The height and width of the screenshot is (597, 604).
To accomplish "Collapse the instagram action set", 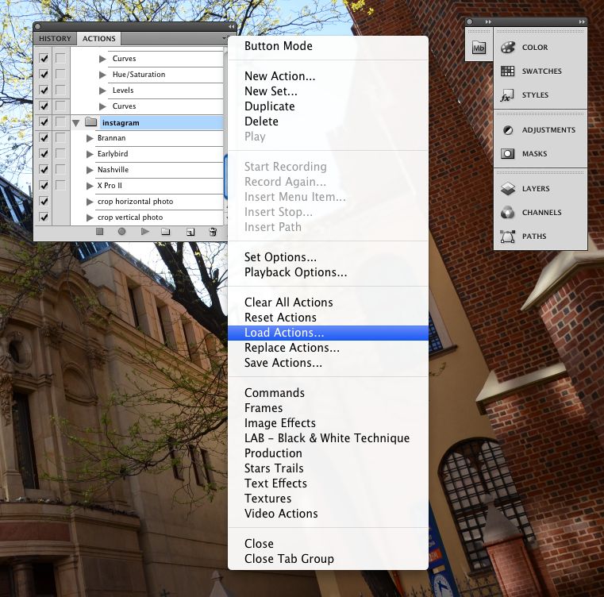I will [x=76, y=123].
